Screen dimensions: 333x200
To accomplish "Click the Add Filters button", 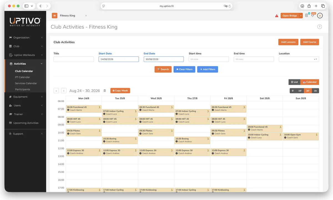I will [208, 69].
